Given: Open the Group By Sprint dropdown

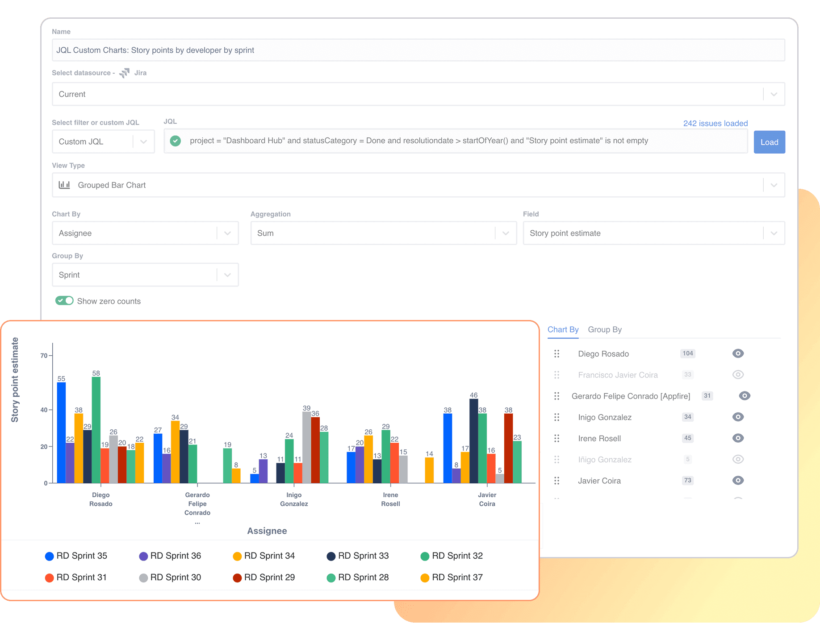Looking at the screenshot, I should (227, 274).
